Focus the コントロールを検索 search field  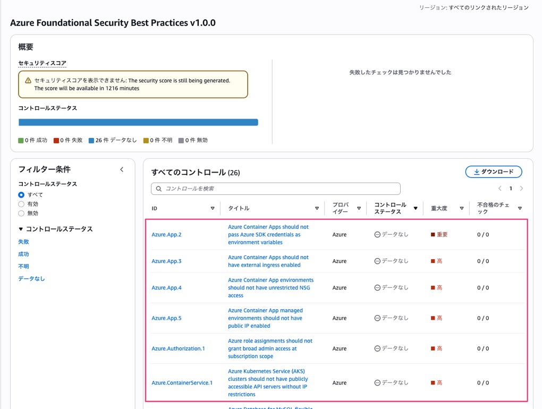pyautogui.click(x=275, y=189)
